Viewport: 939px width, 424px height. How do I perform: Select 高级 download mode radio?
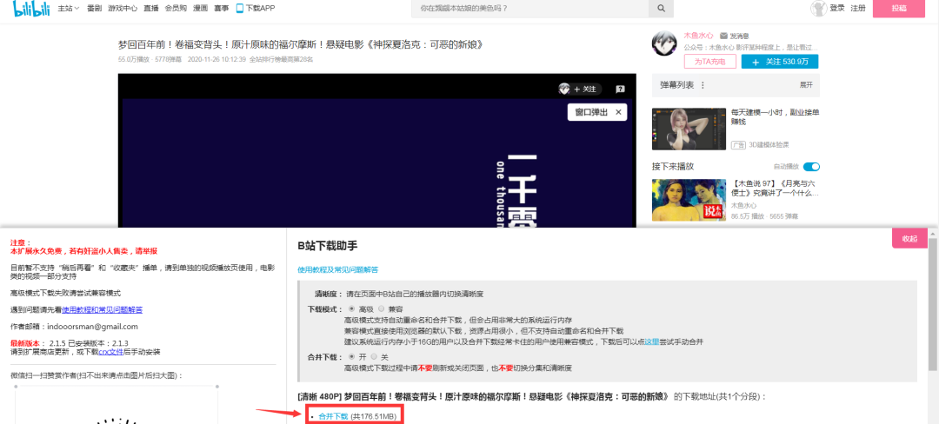point(352,309)
